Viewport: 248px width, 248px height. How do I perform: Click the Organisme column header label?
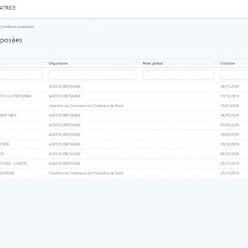pyautogui.click(x=58, y=63)
